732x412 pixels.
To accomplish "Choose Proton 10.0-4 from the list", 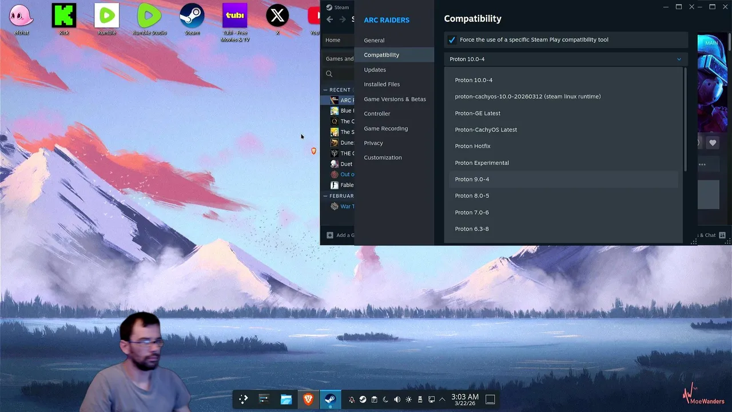I will pyautogui.click(x=563, y=80).
